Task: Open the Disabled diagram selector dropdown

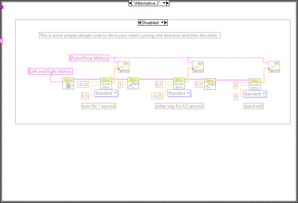Action: click(x=162, y=23)
